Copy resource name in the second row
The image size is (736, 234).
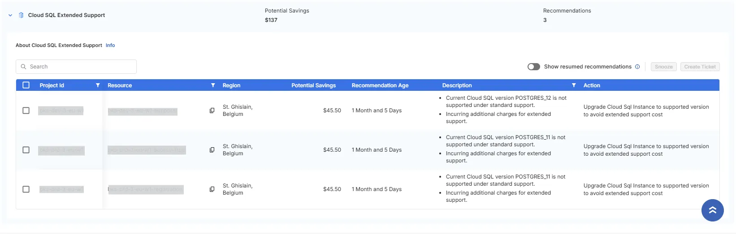click(x=212, y=150)
